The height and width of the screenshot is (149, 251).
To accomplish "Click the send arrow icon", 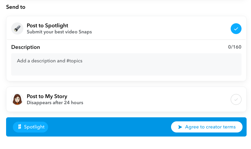I will point(180,127).
